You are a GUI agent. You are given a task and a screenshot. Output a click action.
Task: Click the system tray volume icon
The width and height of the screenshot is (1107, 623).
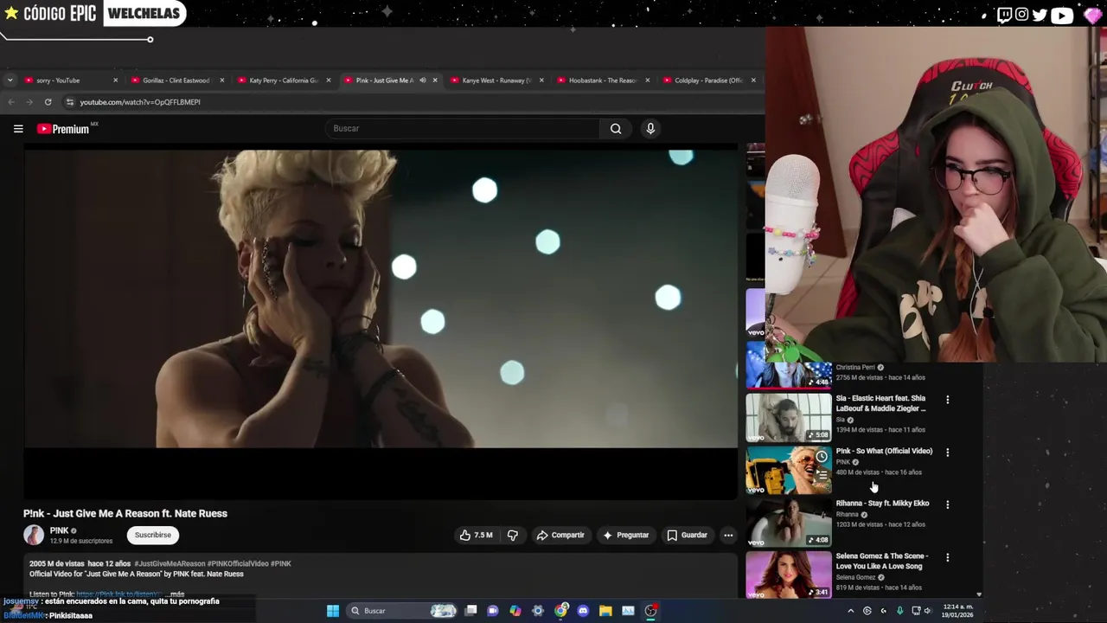click(928, 611)
